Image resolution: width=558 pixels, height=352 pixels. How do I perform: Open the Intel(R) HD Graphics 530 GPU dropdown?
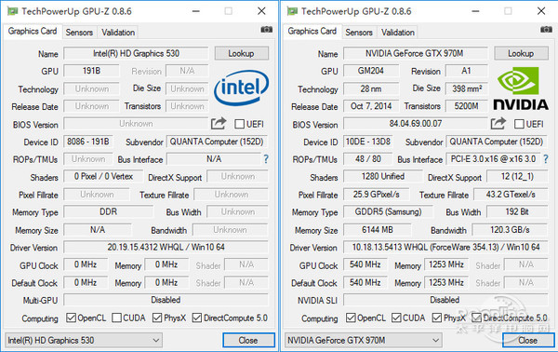84,340
